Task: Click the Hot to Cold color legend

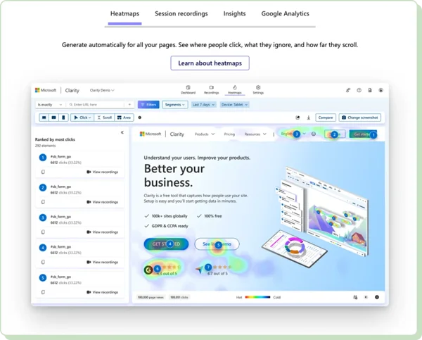Action: 258,297
